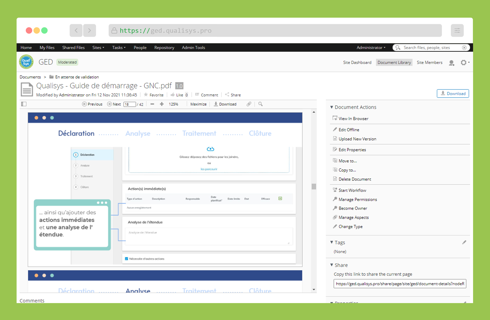490x320 pixels.
Task: Click the blue Download button
Action: click(x=453, y=94)
